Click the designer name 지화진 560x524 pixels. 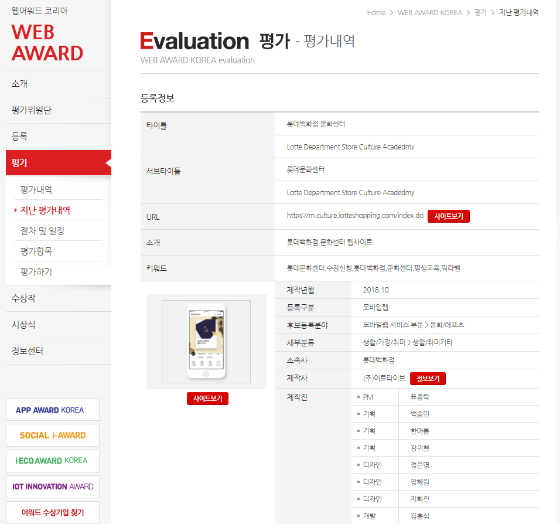tap(419, 499)
